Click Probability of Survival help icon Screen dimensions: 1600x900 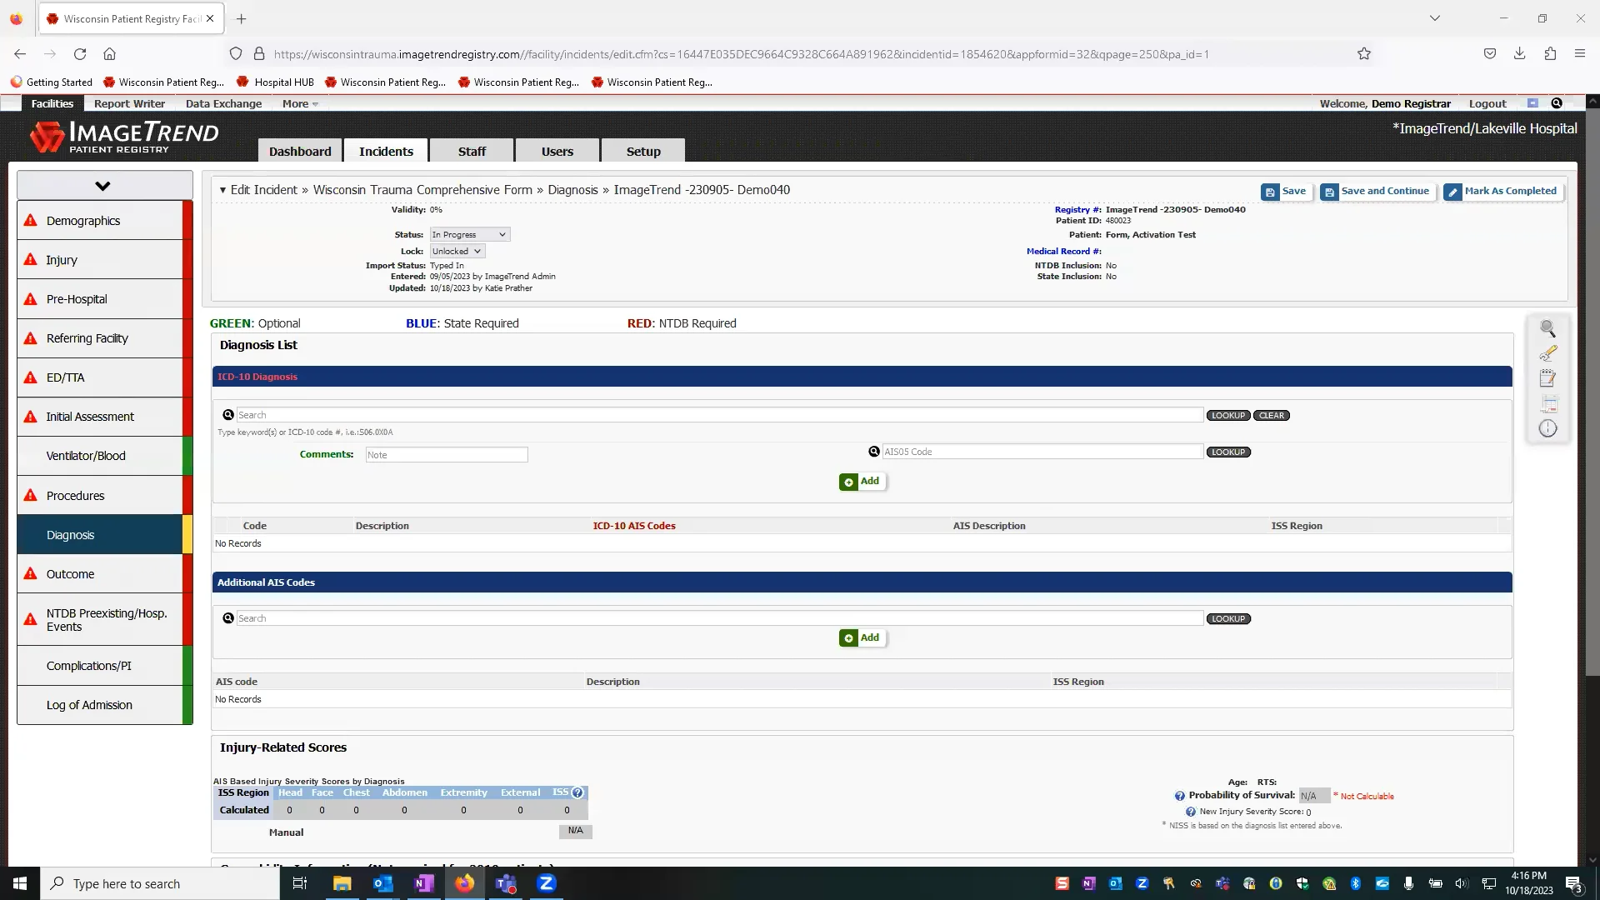[x=1179, y=796]
